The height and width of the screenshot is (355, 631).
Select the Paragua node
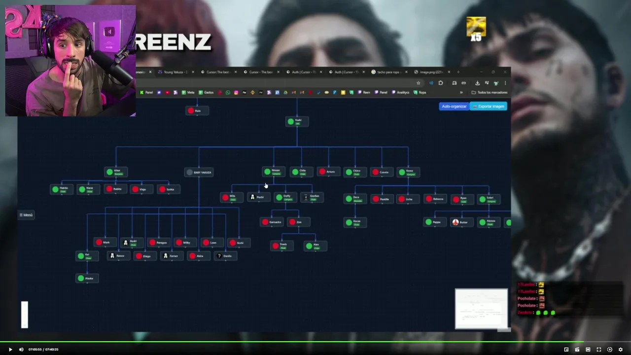[x=159, y=242]
